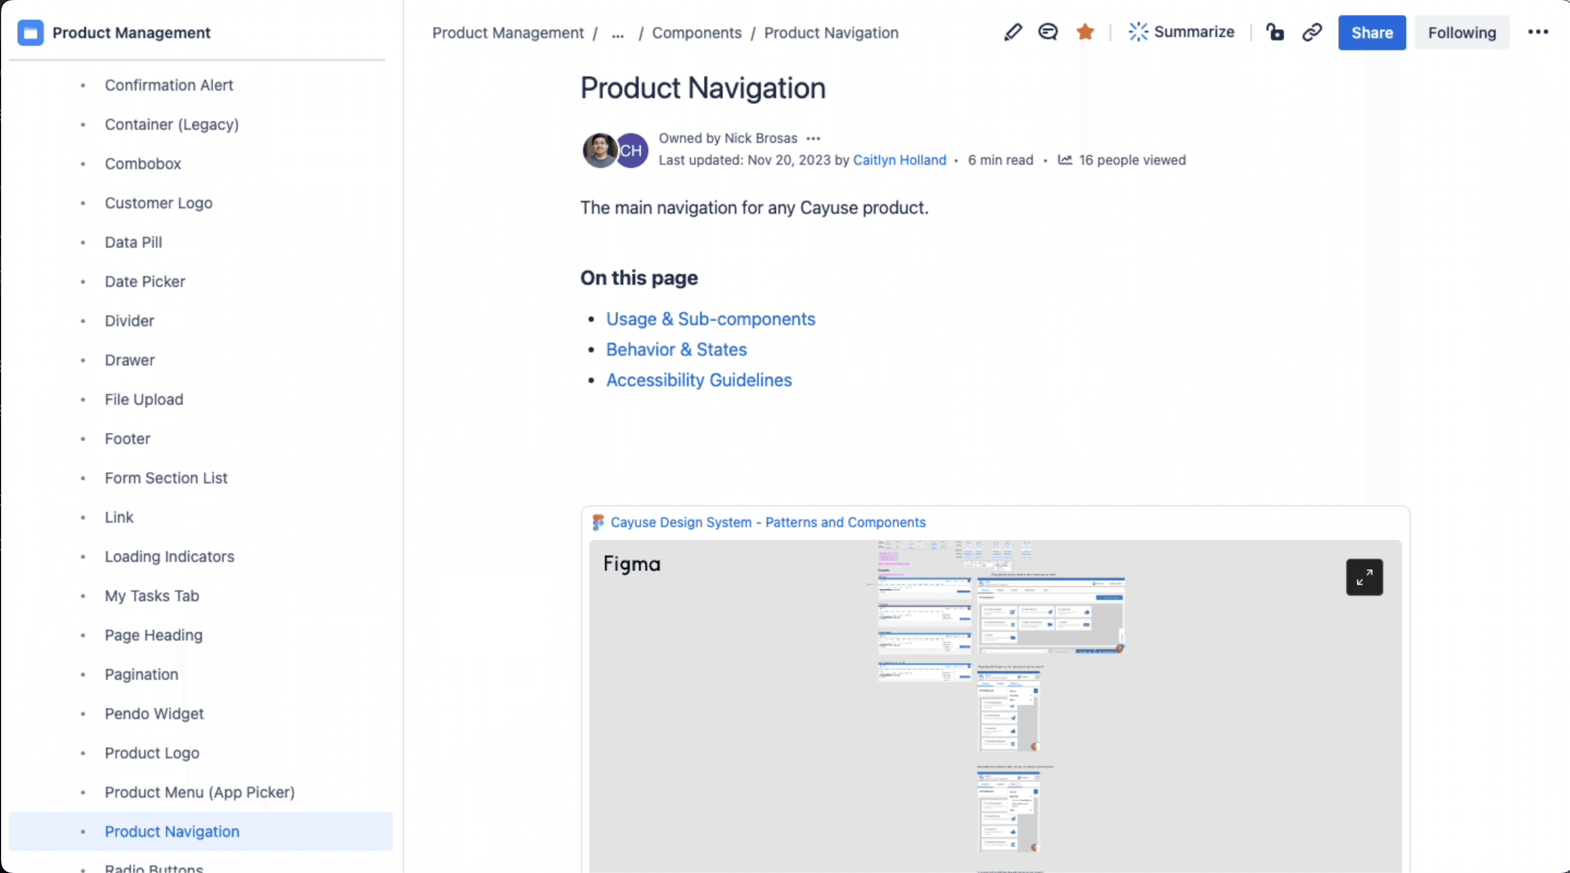Copy page link with chain icon

click(x=1312, y=32)
